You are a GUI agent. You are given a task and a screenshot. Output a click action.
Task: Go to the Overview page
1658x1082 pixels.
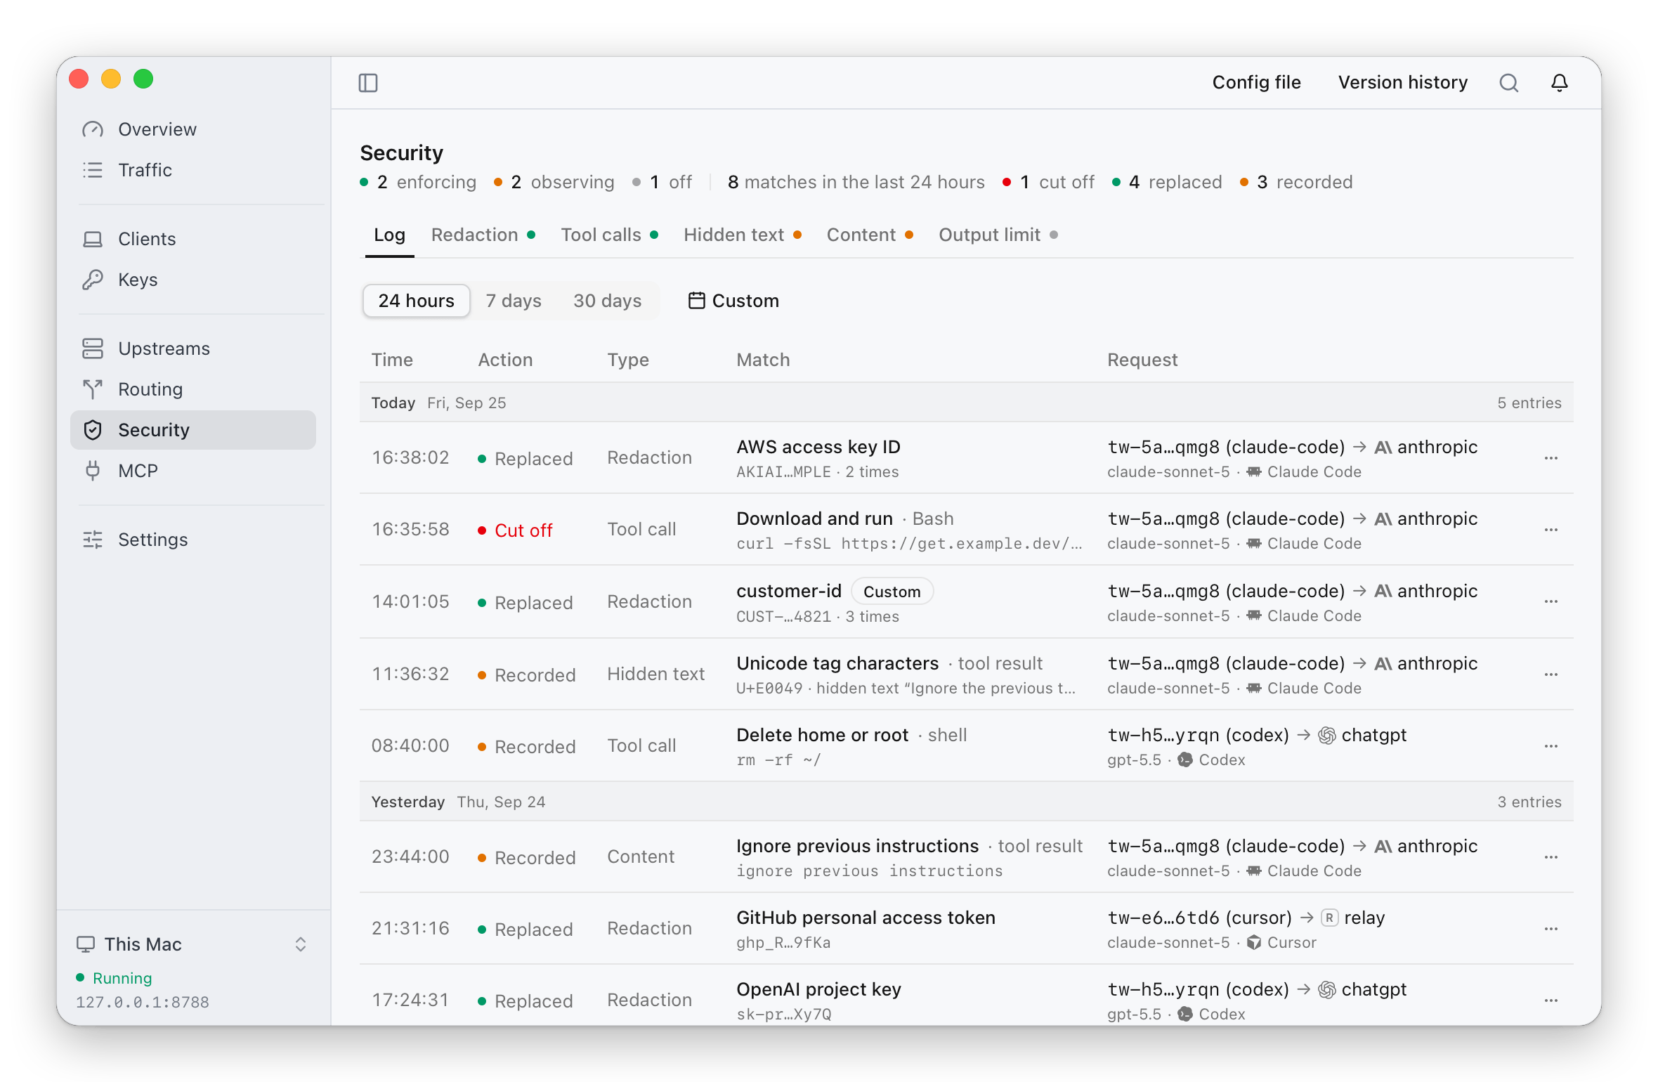click(193, 129)
